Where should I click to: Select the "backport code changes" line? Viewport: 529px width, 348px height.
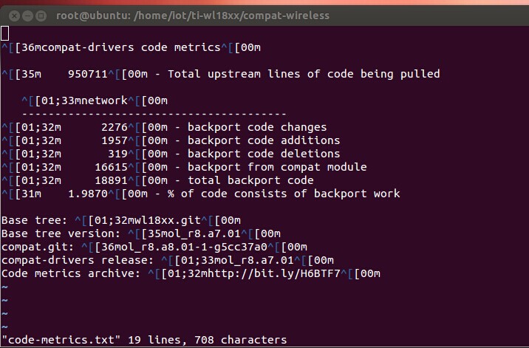coord(257,127)
